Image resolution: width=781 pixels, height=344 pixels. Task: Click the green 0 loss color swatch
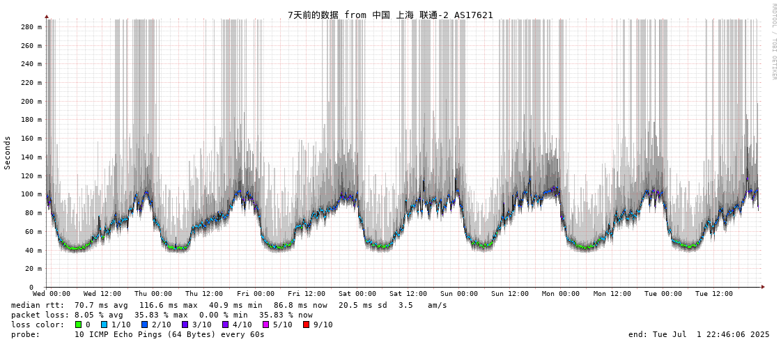tap(77, 325)
